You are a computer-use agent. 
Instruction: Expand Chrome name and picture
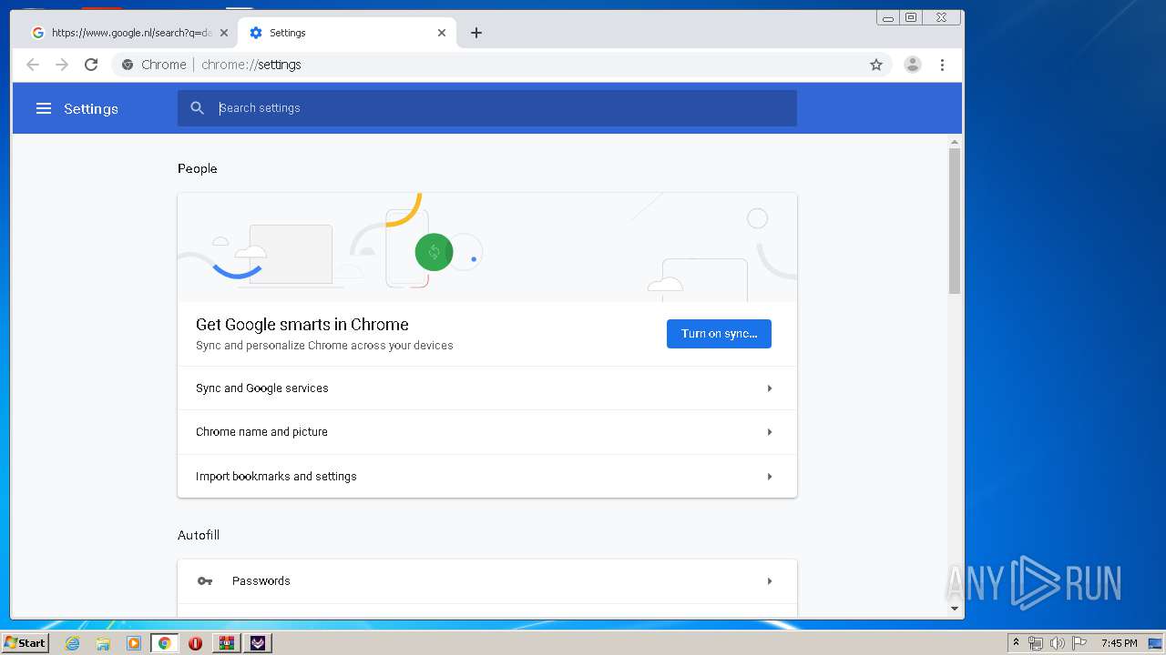487,432
